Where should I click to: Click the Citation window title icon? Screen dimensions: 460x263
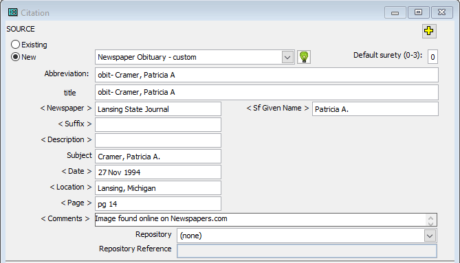12,12
